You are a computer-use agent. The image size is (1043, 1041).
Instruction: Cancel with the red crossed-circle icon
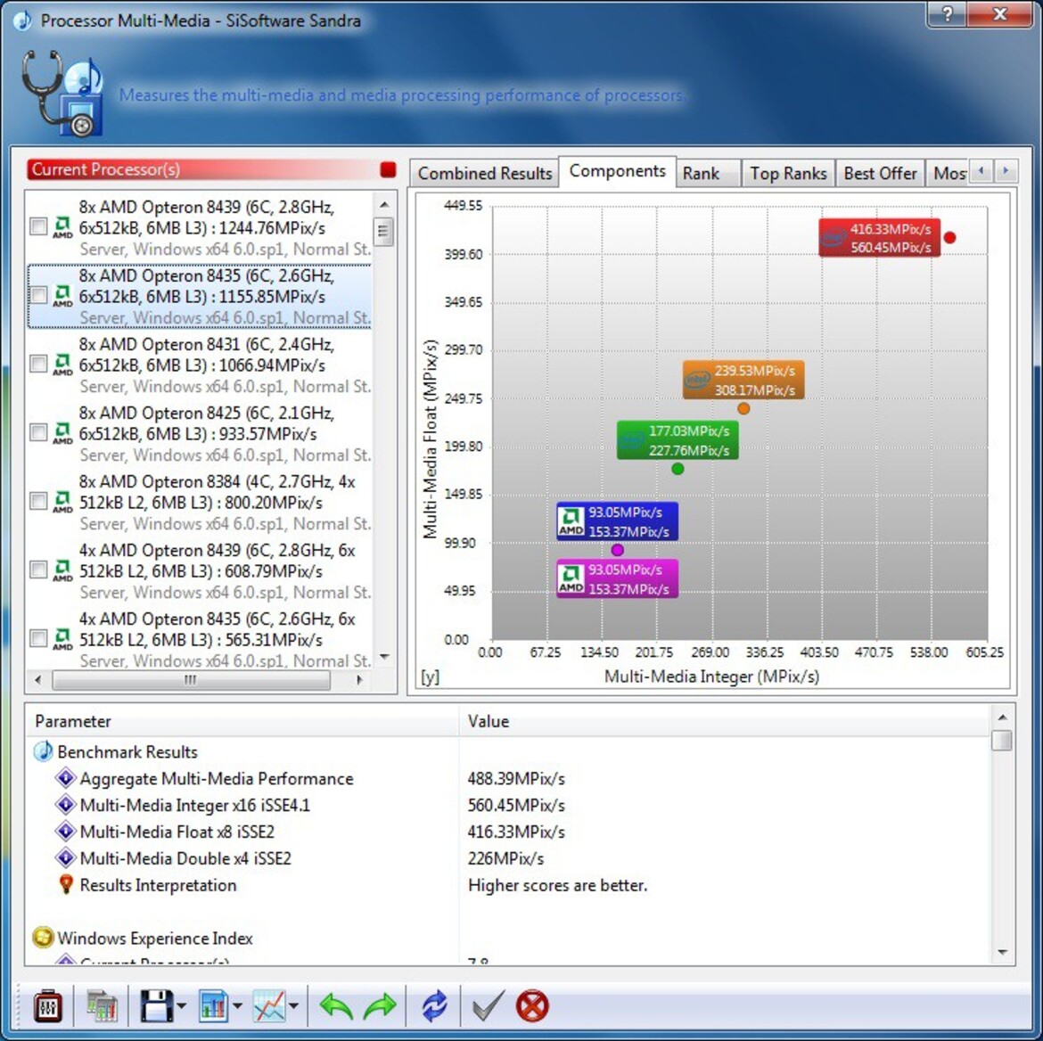pyautogui.click(x=532, y=1005)
